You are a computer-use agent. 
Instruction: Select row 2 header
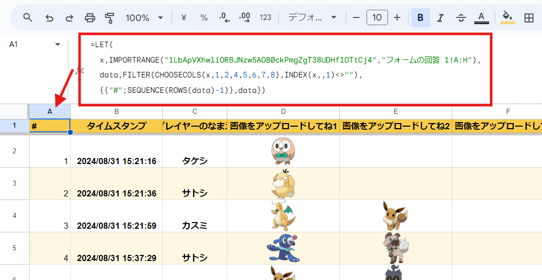14,151
